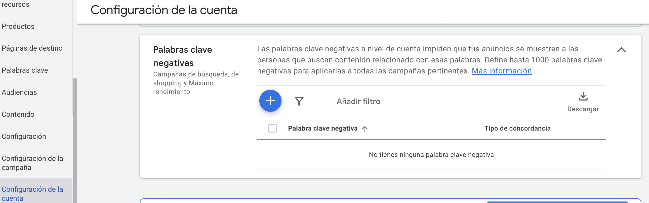
Task: Click the funnel filter icon
Action: [299, 101]
